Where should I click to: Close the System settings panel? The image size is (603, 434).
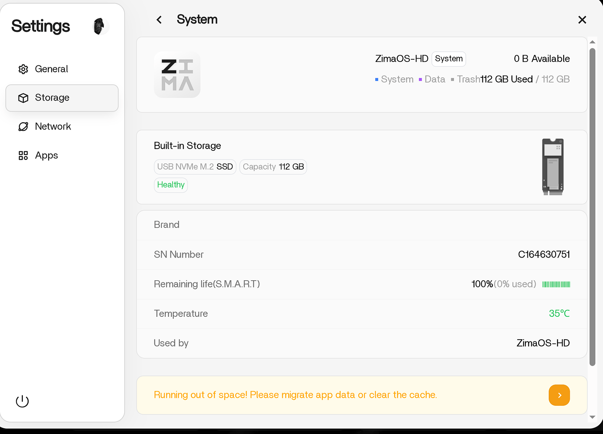coord(582,20)
